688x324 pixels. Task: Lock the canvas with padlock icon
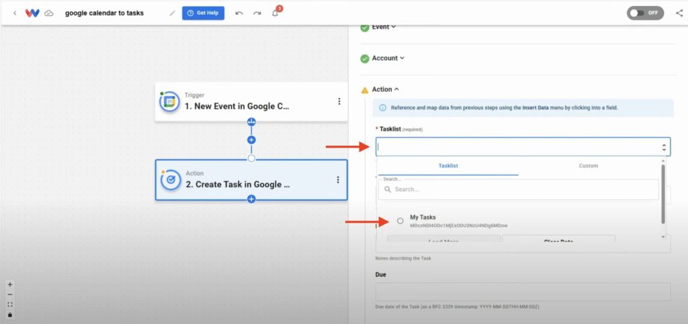tap(10, 315)
